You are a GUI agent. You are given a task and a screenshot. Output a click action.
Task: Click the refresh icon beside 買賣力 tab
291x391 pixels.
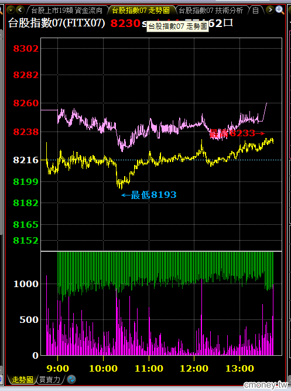(x=71, y=379)
